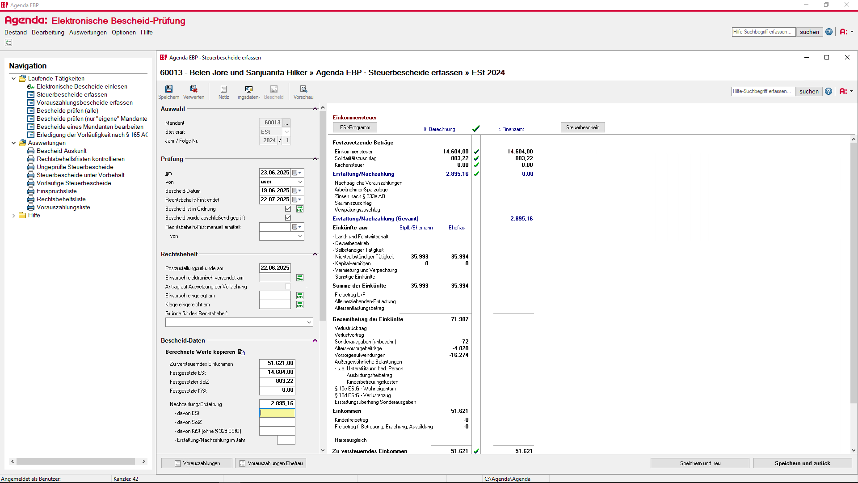The image size is (858, 483).
Task: Open the Gründe für den Rechtsbehelf dropdown
Action: pos(309,322)
